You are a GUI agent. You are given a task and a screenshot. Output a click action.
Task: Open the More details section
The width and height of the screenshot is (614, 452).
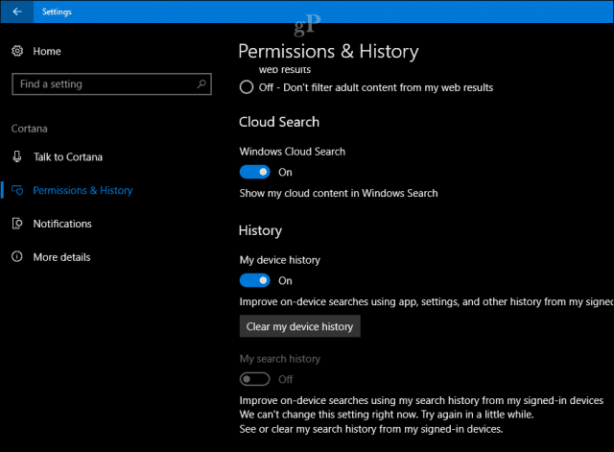61,257
